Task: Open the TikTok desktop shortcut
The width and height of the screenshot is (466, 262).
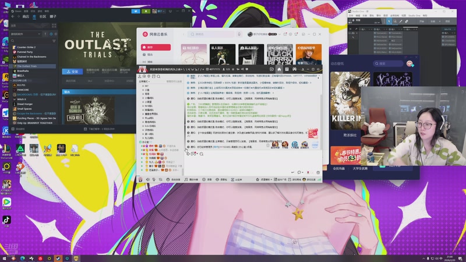Action: tap(6, 221)
